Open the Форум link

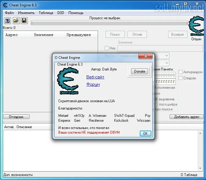[93, 84]
